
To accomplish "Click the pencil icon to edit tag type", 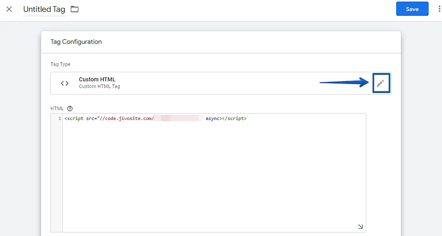I will pos(380,83).
